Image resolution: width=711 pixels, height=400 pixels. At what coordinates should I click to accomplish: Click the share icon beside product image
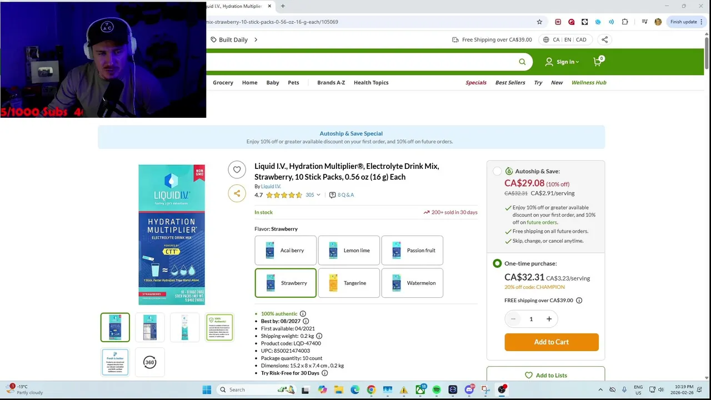(x=237, y=193)
